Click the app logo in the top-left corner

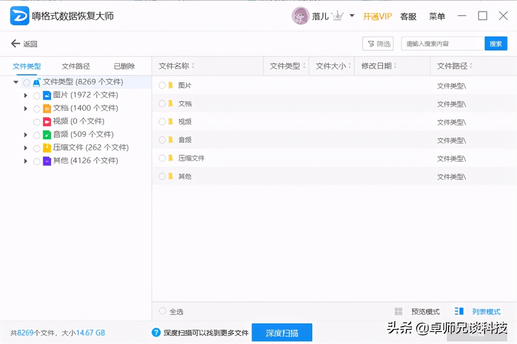click(19, 16)
